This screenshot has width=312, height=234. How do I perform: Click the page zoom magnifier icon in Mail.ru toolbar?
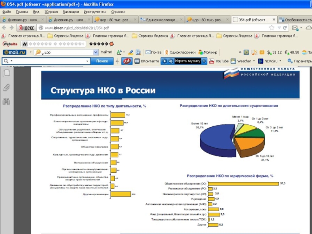[x=138, y=52]
